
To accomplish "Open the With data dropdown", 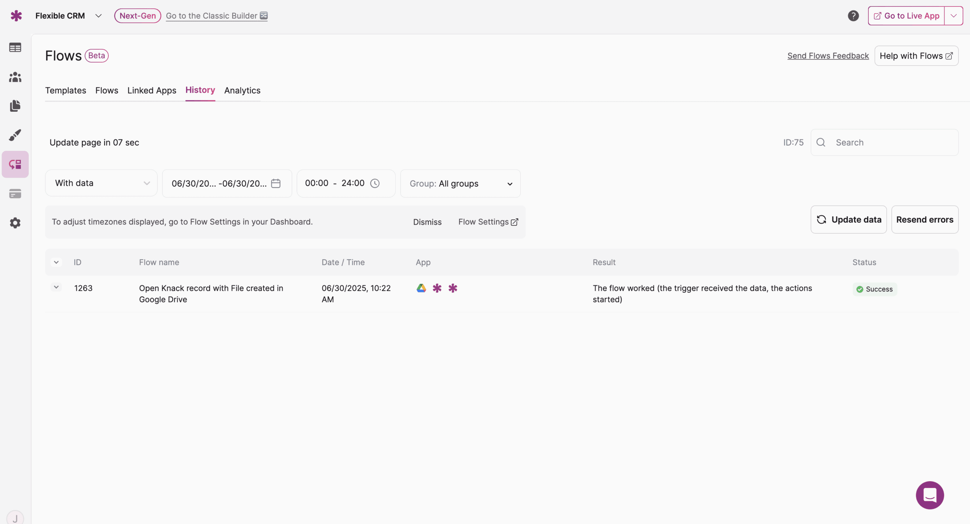I will pos(101,183).
